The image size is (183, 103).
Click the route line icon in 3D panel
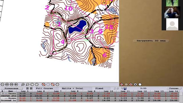[x=140, y=84]
